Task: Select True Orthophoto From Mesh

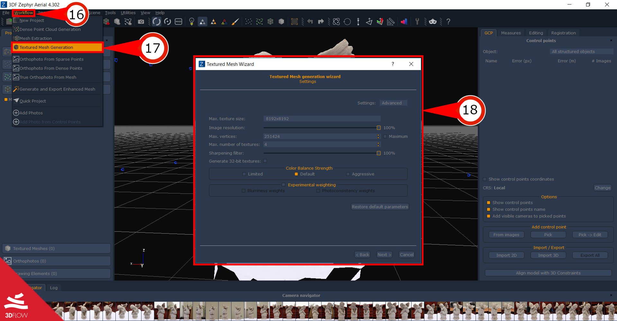Action: point(57,77)
